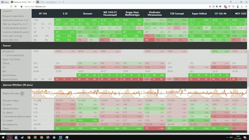Select the Krupp-Steyr Waffenträger column header

(x=132, y=14)
